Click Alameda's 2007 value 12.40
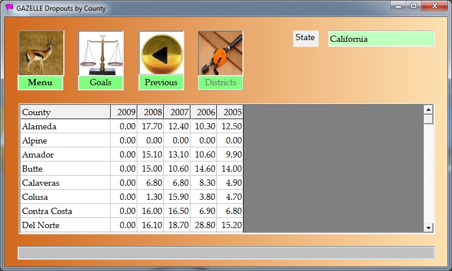This screenshot has width=452, height=271. point(177,126)
